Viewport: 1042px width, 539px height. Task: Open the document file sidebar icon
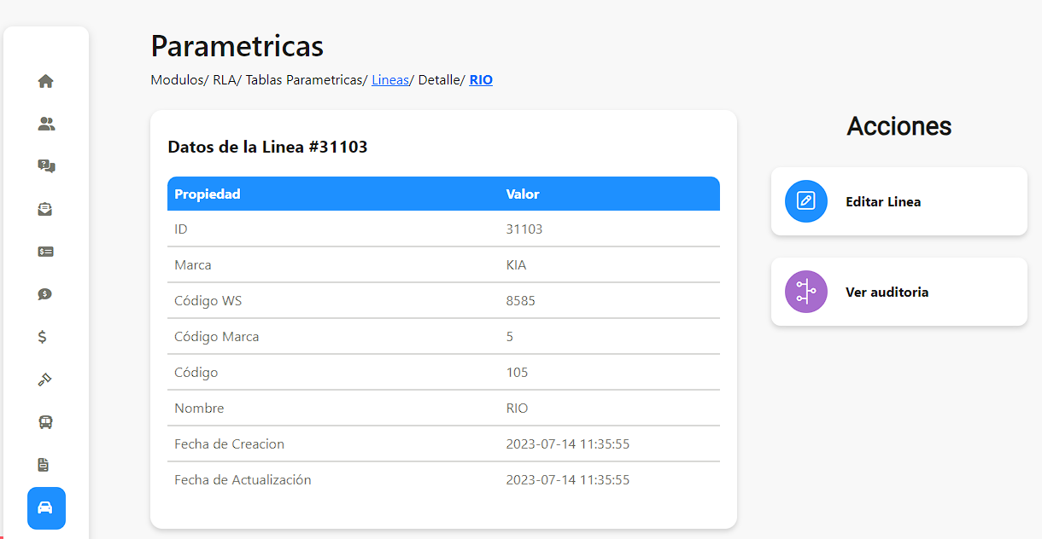coord(44,465)
